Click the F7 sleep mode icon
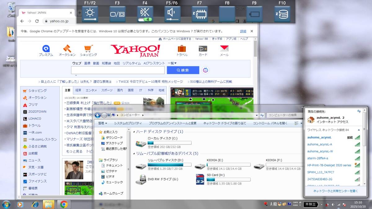This screenshot has height=209, width=372. pyautogui.click(x=200, y=14)
